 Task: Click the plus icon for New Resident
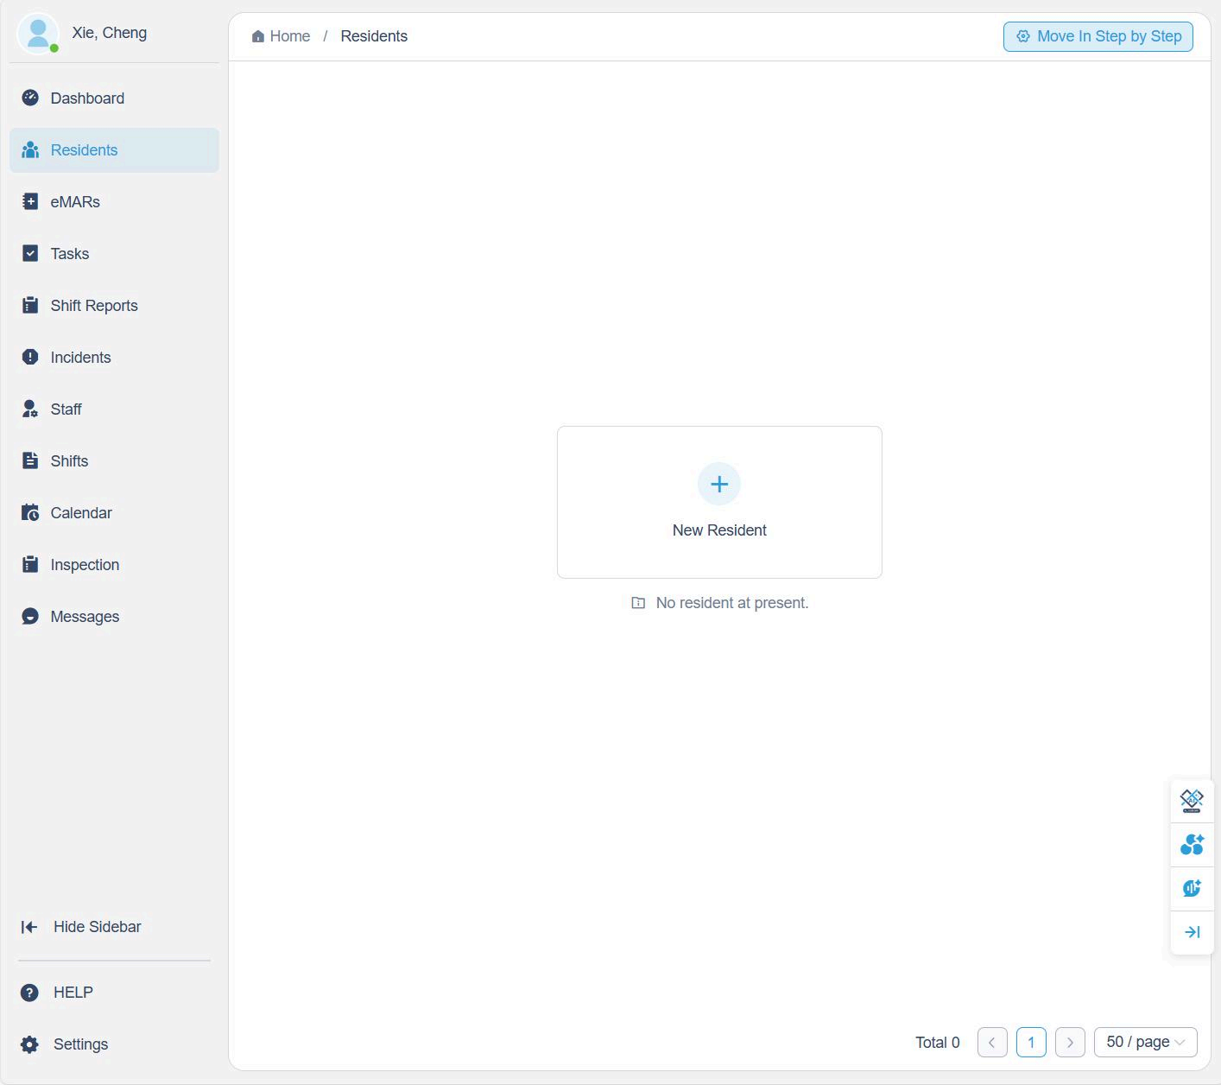point(718,484)
